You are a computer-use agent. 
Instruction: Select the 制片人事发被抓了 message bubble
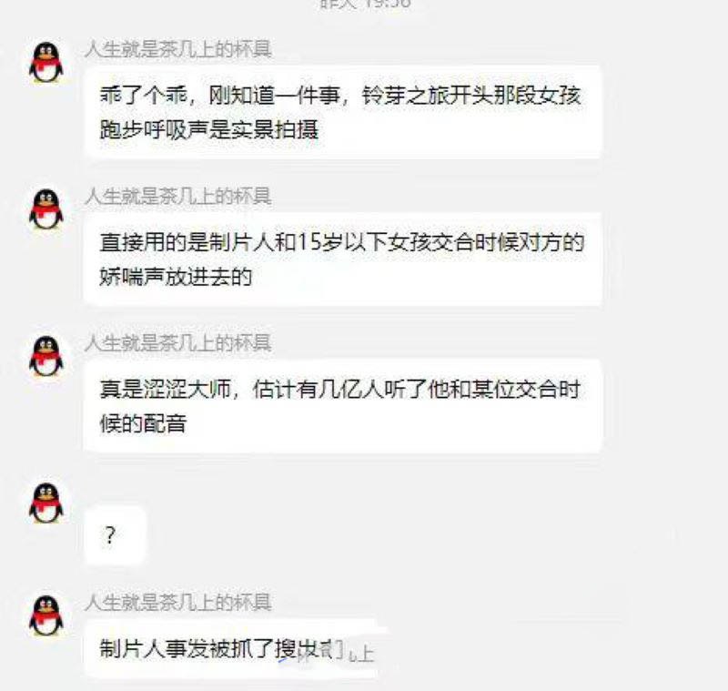[x=235, y=649]
